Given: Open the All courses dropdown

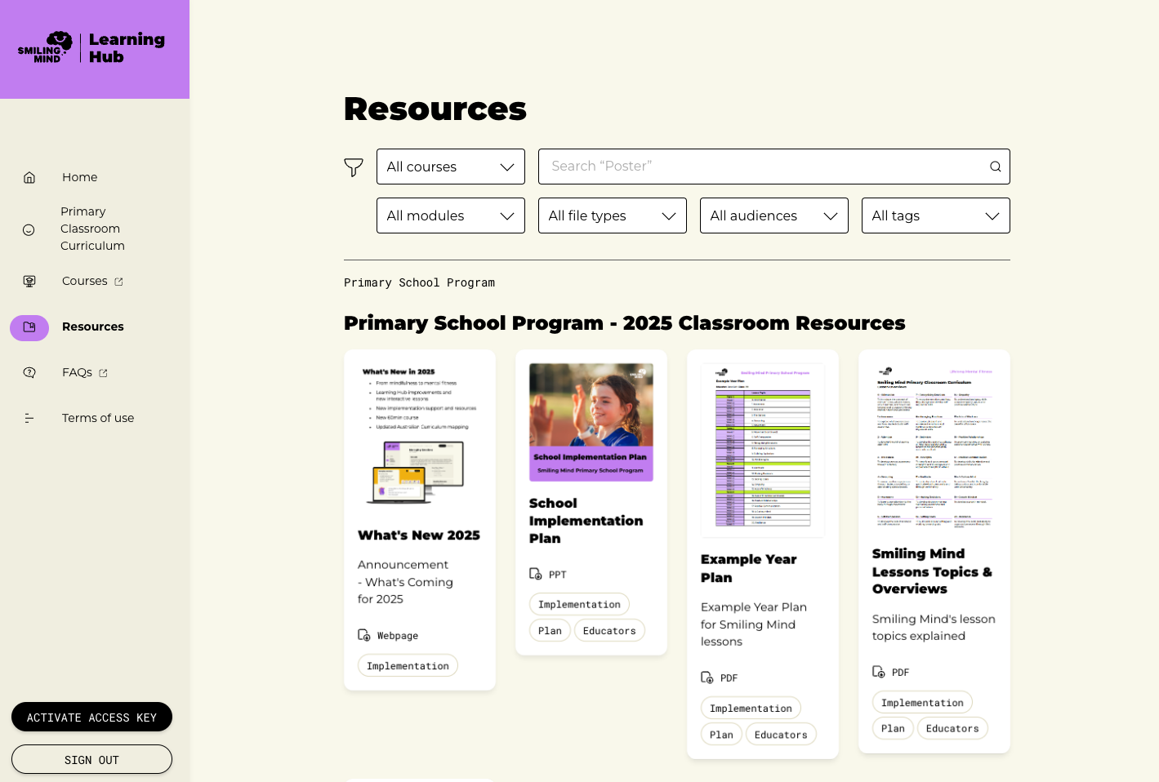Looking at the screenshot, I should click(451, 167).
